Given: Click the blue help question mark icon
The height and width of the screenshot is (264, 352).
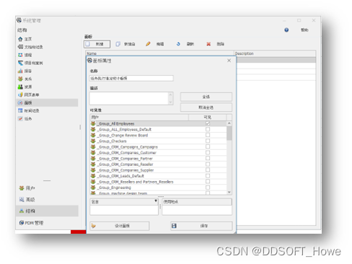Looking at the screenshot, I should (286, 30).
